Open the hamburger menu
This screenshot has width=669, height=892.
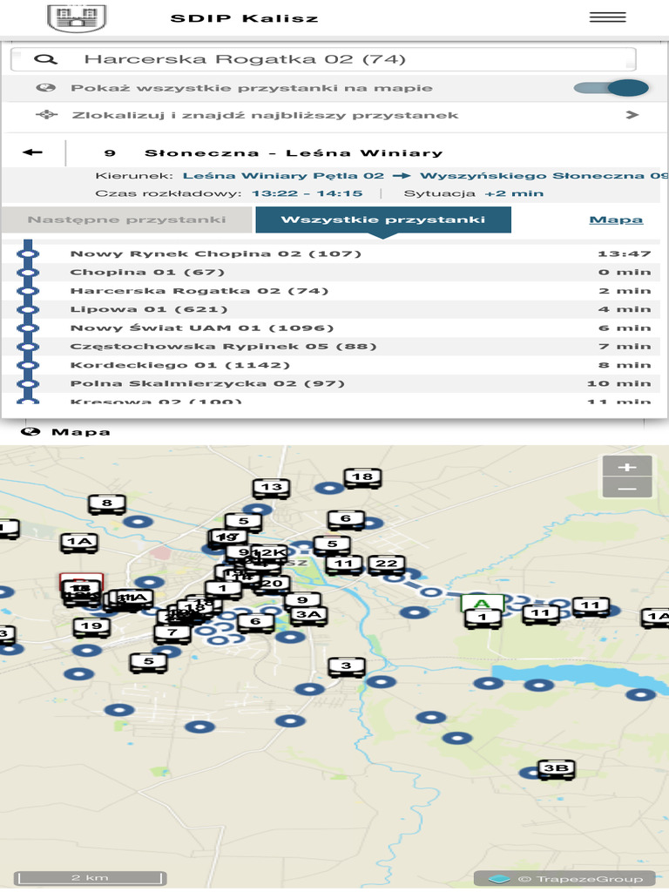tap(607, 17)
